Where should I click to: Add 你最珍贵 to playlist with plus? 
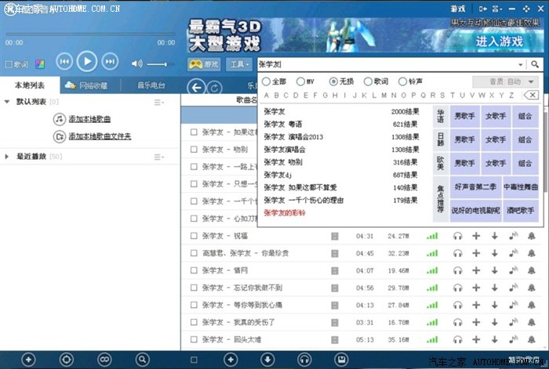476,253
